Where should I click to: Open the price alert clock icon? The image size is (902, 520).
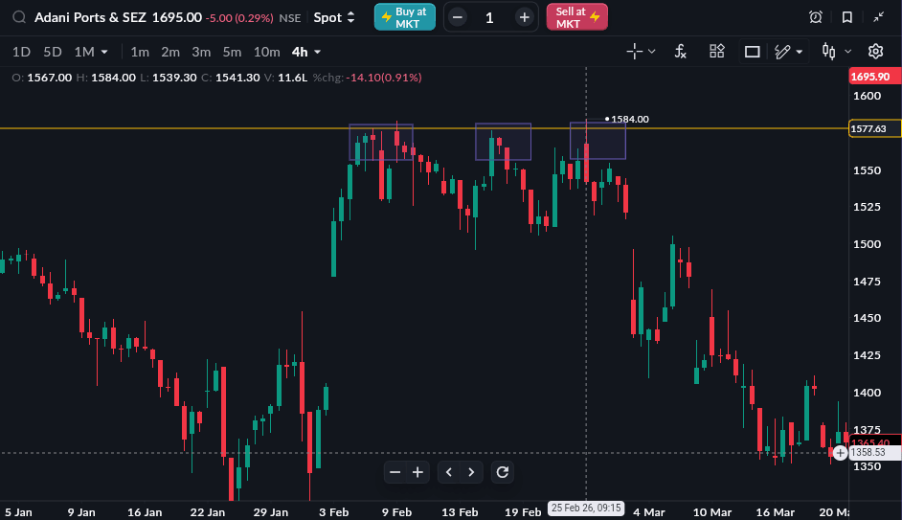coord(815,17)
